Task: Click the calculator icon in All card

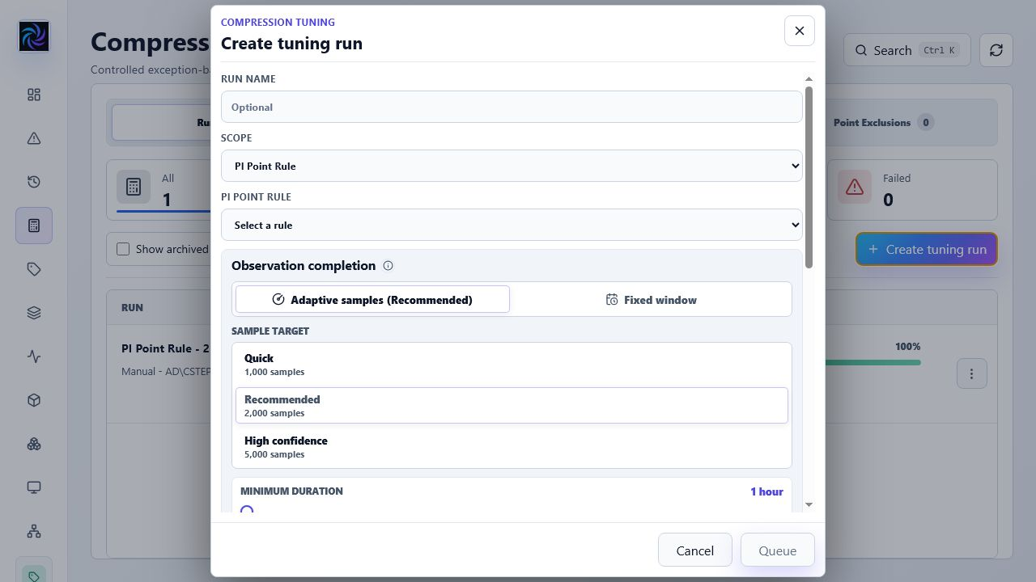Action: [134, 188]
